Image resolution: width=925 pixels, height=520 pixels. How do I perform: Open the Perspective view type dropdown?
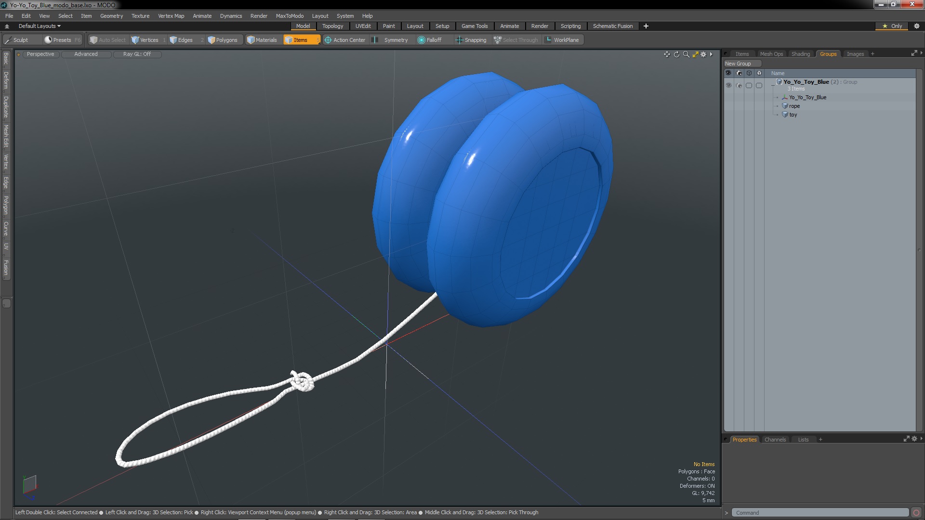tap(40, 54)
